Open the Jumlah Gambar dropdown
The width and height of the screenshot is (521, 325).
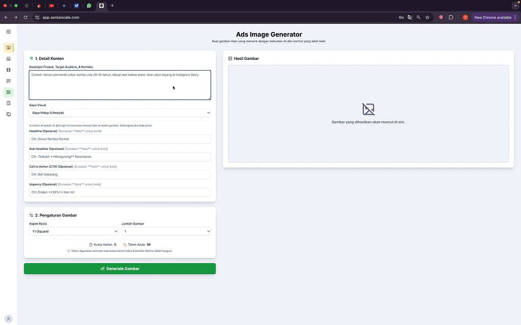pos(166,232)
